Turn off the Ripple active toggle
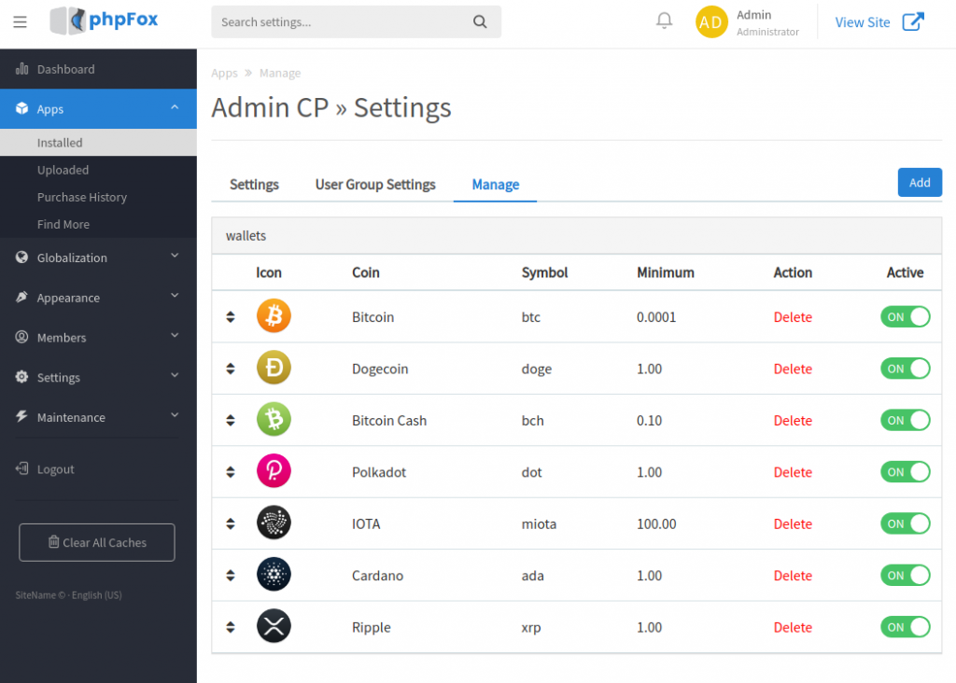This screenshot has width=956, height=683. pyautogui.click(x=905, y=626)
